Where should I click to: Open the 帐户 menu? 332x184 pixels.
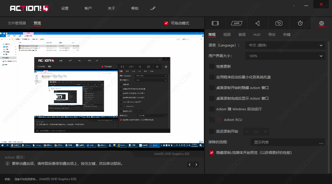tap(88, 8)
